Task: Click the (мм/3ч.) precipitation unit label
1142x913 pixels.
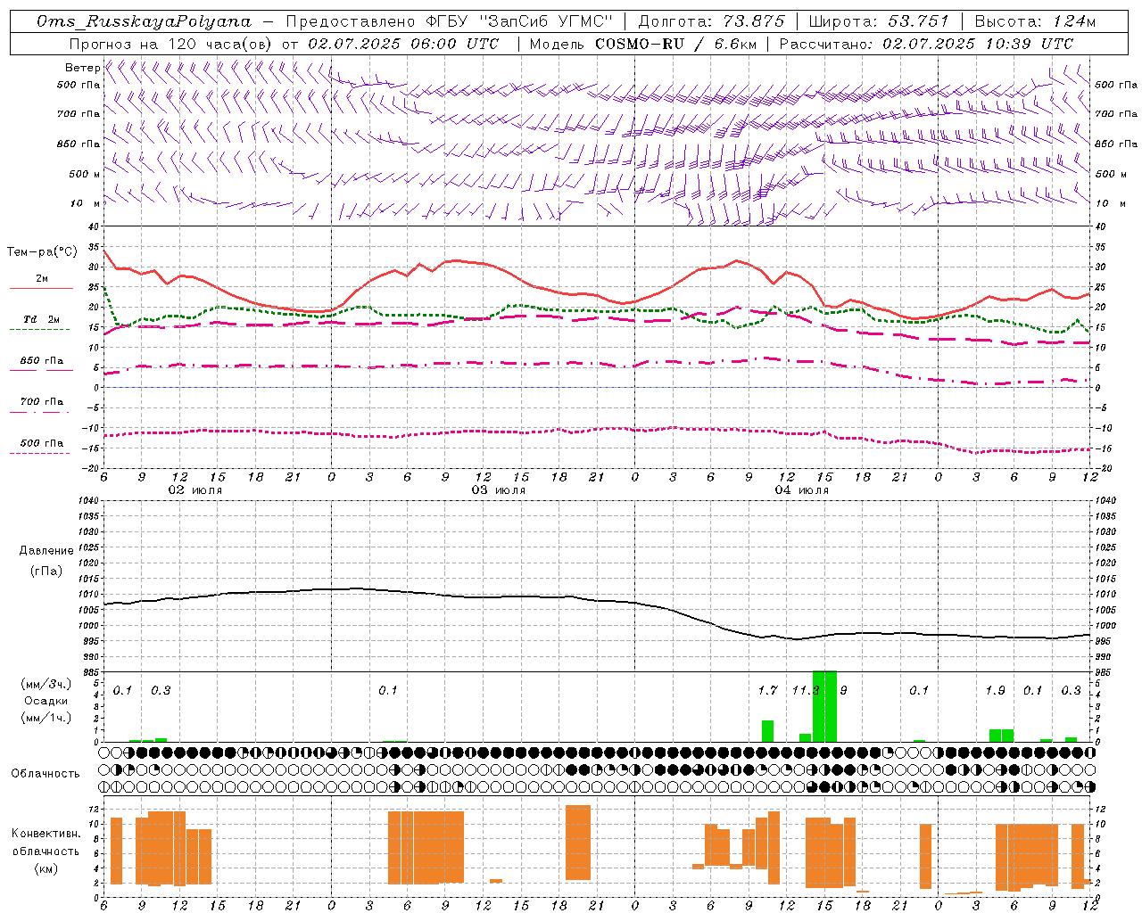Action: coord(45,684)
